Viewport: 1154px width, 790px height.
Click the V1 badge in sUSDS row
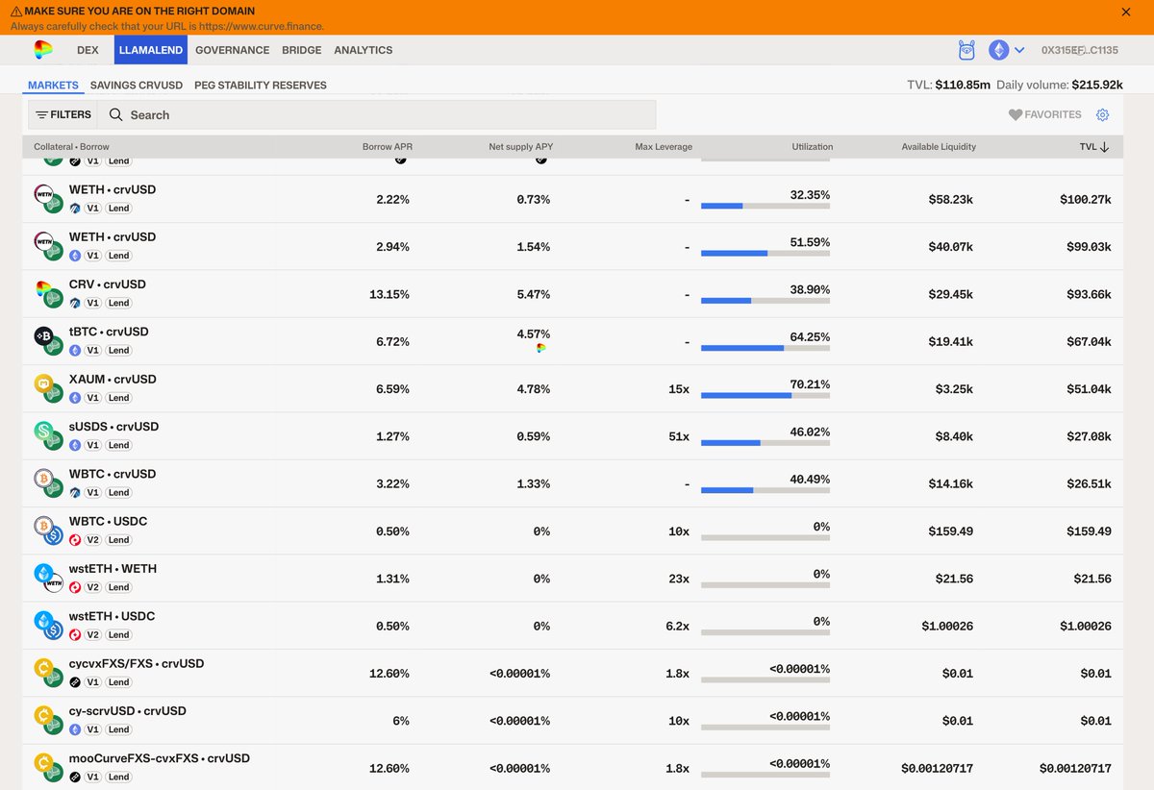pos(93,445)
